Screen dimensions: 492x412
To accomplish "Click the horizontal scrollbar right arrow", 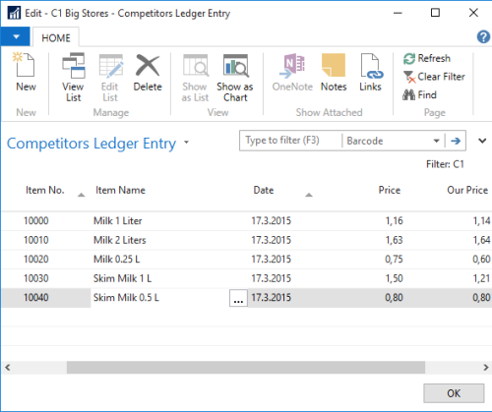I will point(486,368).
